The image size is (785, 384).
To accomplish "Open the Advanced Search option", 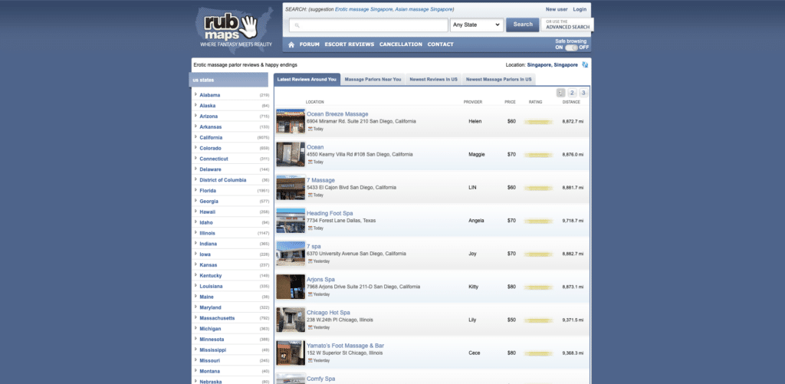I will tap(567, 25).
